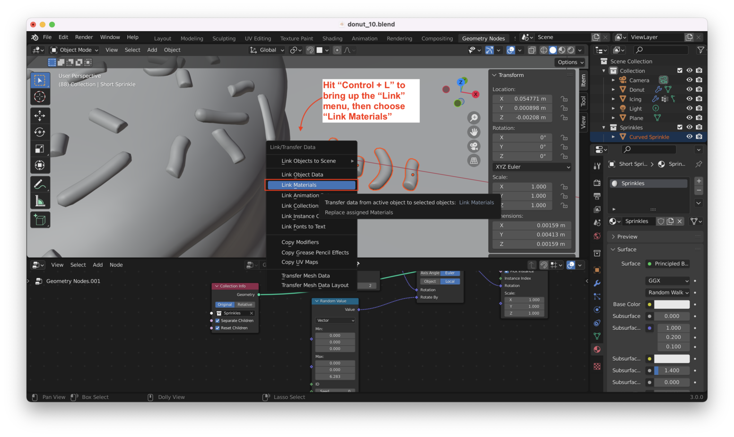Hide the Donut object in outliner
This screenshot has width=734, height=437.
689,89
